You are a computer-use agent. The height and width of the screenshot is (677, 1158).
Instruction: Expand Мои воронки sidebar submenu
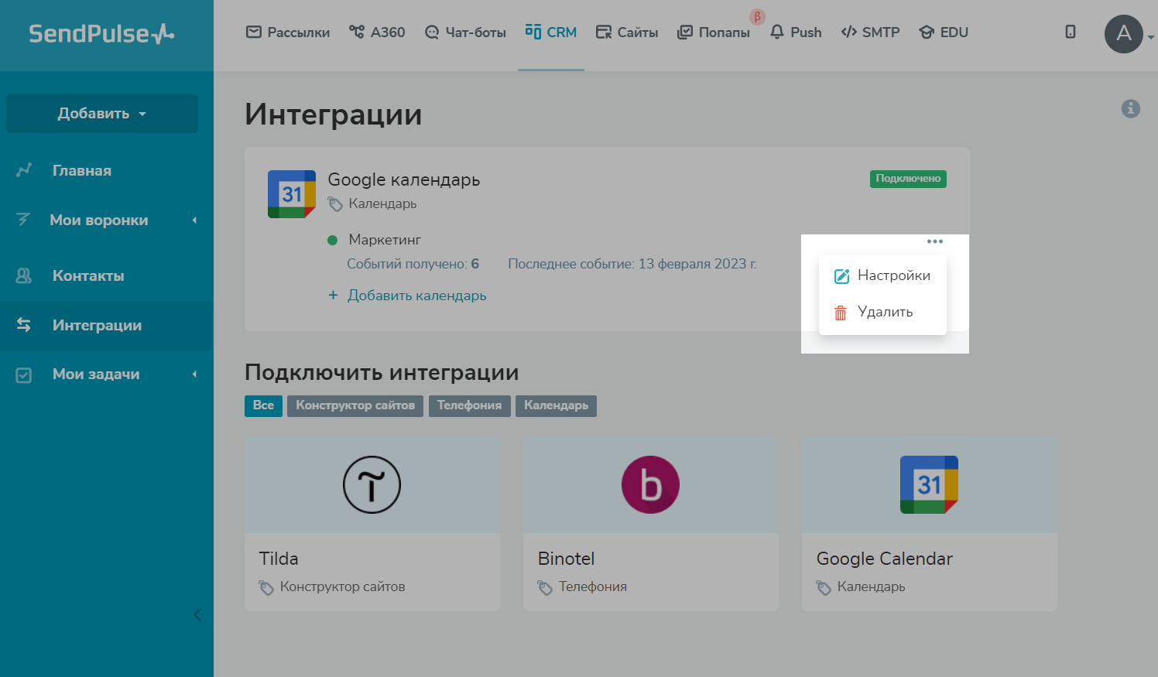(x=194, y=221)
